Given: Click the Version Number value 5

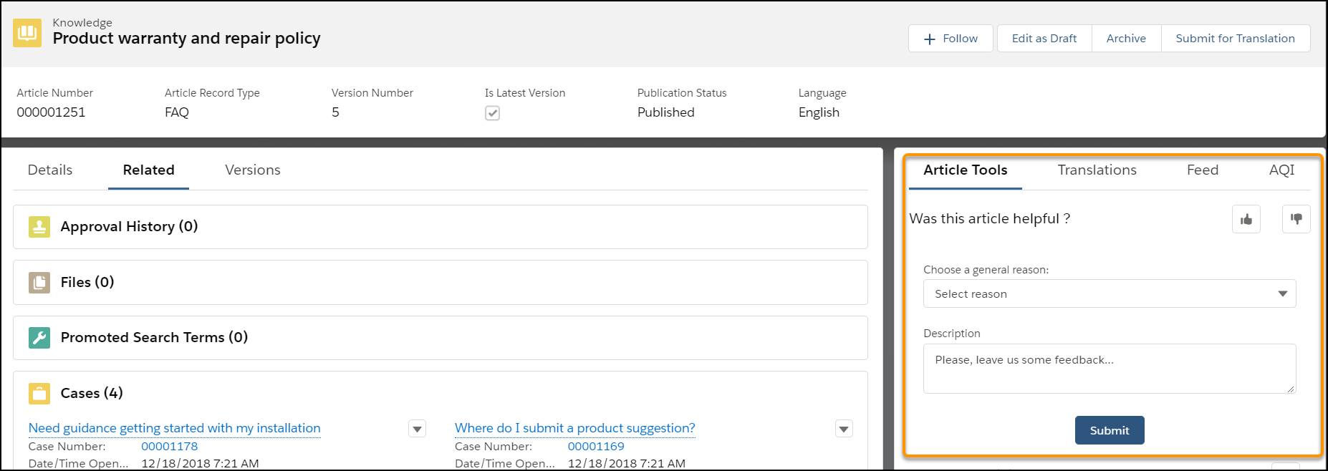Looking at the screenshot, I should 335,112.
